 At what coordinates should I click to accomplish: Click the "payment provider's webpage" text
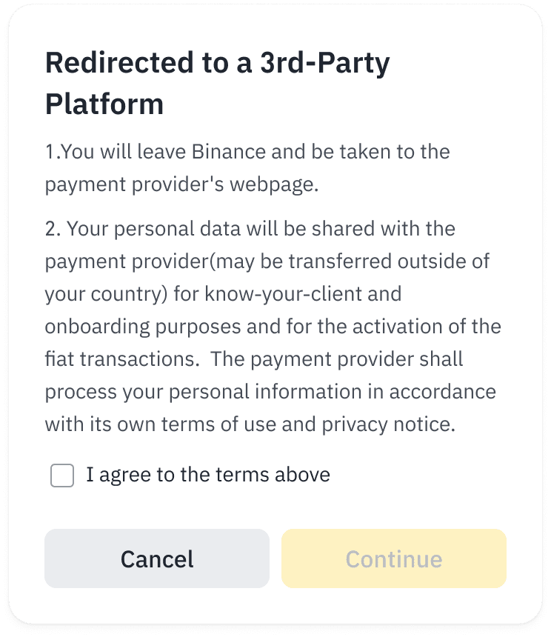(181, 184)
